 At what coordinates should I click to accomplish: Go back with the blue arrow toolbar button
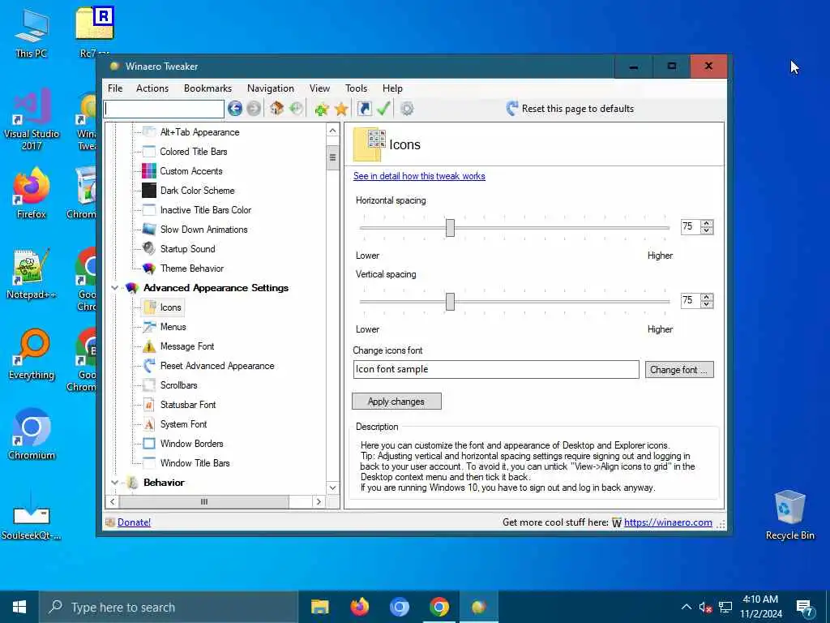(x=235, y=109)
